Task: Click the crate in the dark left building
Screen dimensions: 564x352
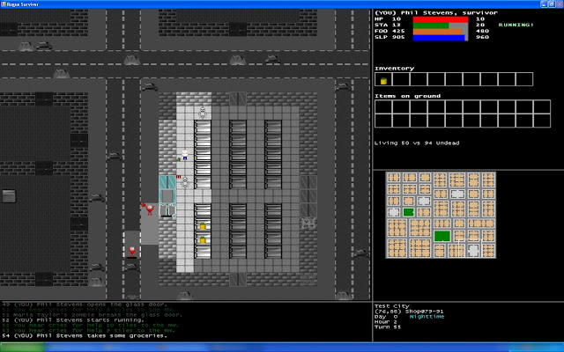Action: pyautogui.click(x=9, y=196)
